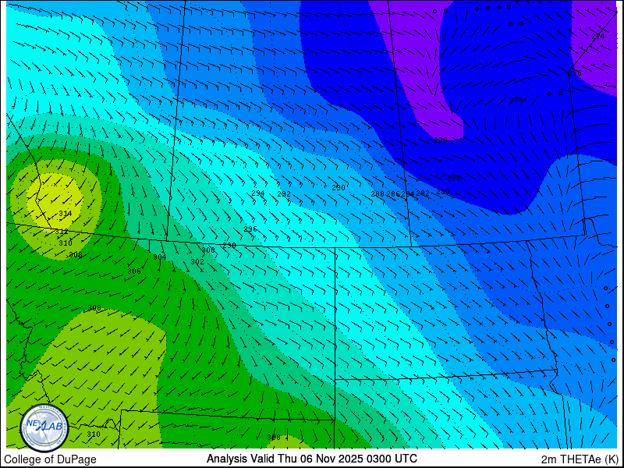Click the 306 contour label
This screenshot has width=624, height=468.
(x=133, y=271)
